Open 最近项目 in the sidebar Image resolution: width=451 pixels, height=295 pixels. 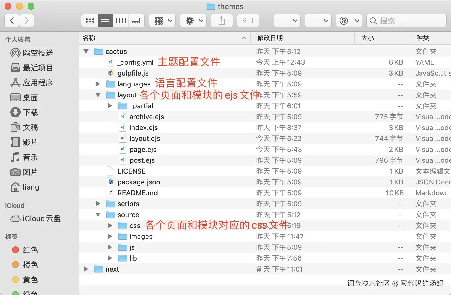click(x=32, y=68)
